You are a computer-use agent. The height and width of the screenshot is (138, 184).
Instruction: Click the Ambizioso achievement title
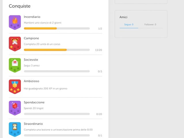(x=31, y=81)
